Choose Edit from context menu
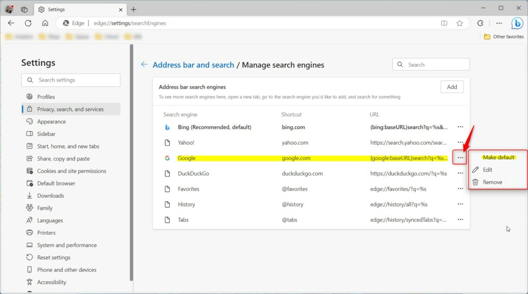Viewport: 528px width, 294px height. point(498,170)
